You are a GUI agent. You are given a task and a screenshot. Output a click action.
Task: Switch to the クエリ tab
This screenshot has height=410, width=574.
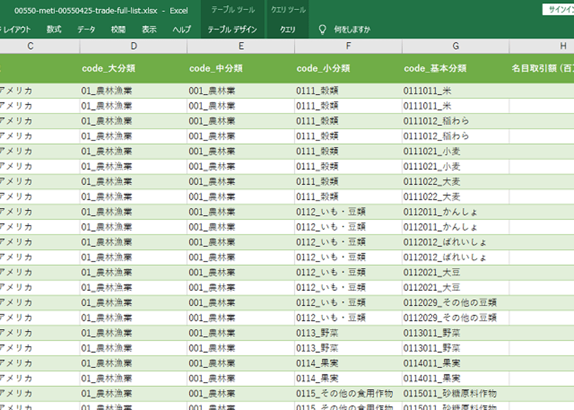pyautogui.click(x=288, y=29)
